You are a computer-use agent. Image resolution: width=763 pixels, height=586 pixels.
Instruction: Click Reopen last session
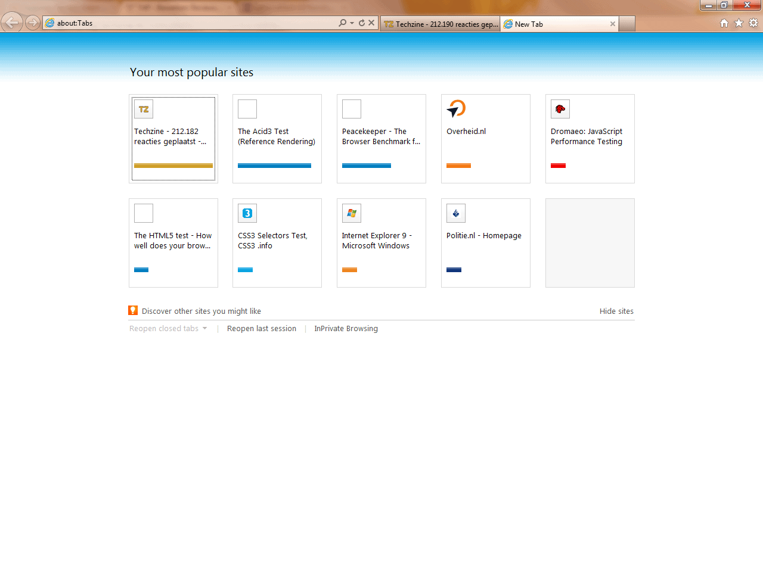[262, 329]
